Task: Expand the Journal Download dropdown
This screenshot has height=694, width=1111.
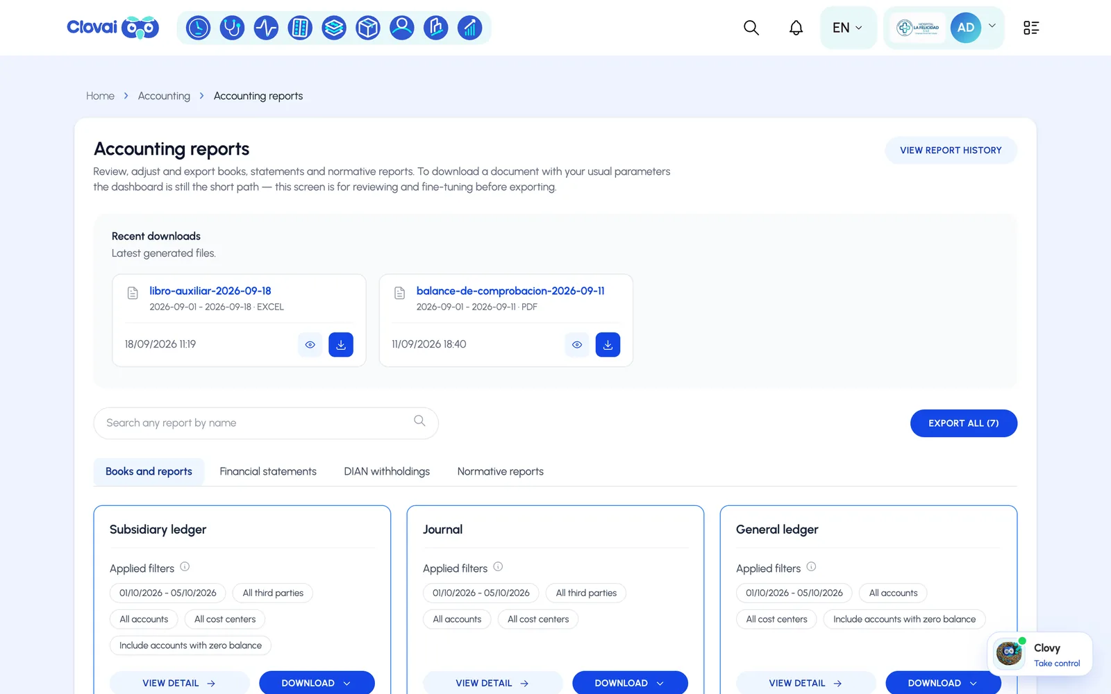Action: point(630,683)
